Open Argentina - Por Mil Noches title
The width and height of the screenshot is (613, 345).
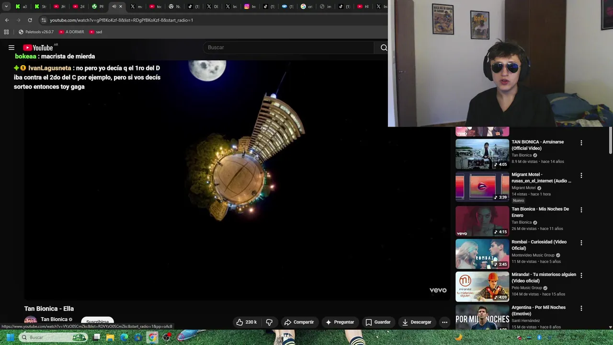tap(538, 310)
